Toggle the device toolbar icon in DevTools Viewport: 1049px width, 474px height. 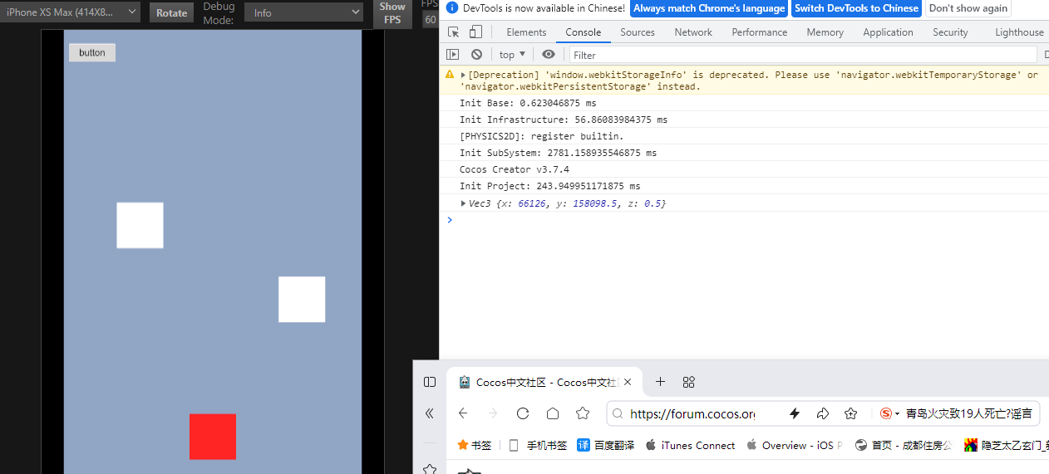click(475, 32)
